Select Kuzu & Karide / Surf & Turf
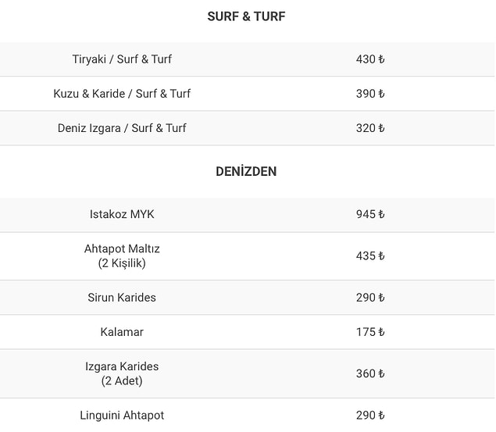The image size is (496, 432). [x=122, y=94]
